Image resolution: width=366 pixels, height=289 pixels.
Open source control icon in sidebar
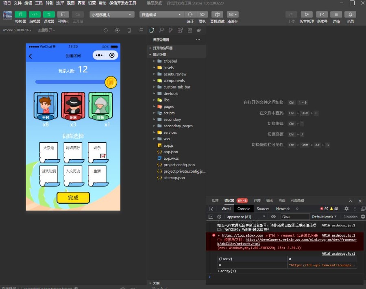pos(171,30)
